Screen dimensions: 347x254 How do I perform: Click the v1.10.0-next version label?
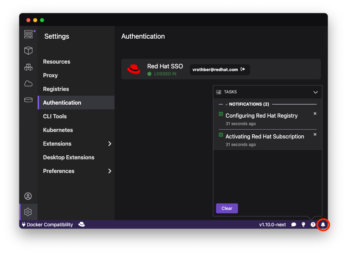272,225
